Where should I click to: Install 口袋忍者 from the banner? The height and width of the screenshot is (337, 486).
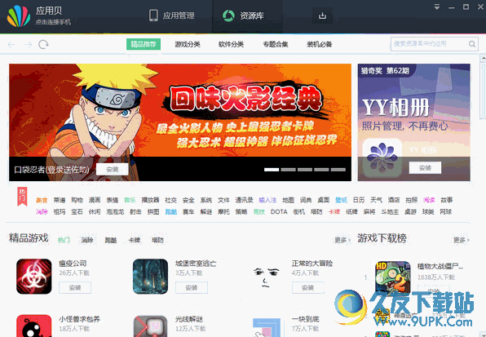(113, 170)
